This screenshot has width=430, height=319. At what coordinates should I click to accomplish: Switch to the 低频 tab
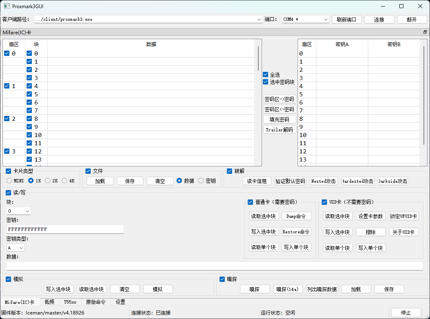coord(49,302)
